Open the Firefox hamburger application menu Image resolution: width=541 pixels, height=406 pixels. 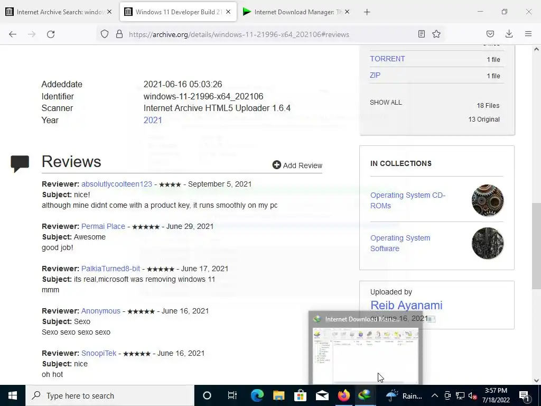point(528,34)
